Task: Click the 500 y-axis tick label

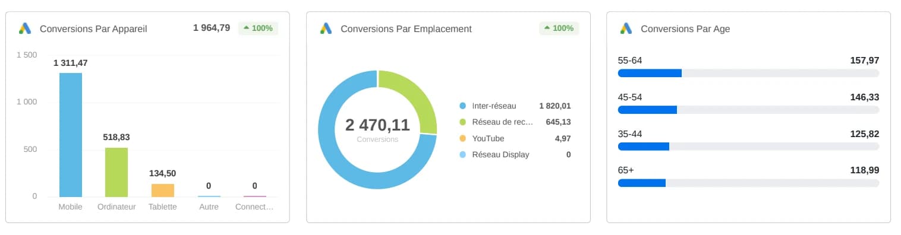Action: pyautogui.click(x=30, y=149)
